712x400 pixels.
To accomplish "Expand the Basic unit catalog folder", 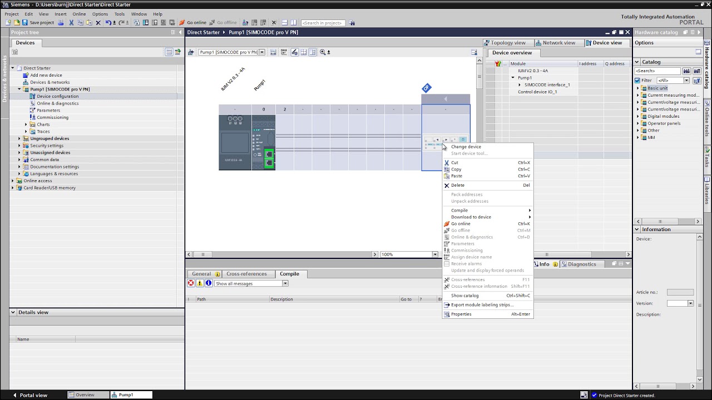I will click(x=638, y=88).
